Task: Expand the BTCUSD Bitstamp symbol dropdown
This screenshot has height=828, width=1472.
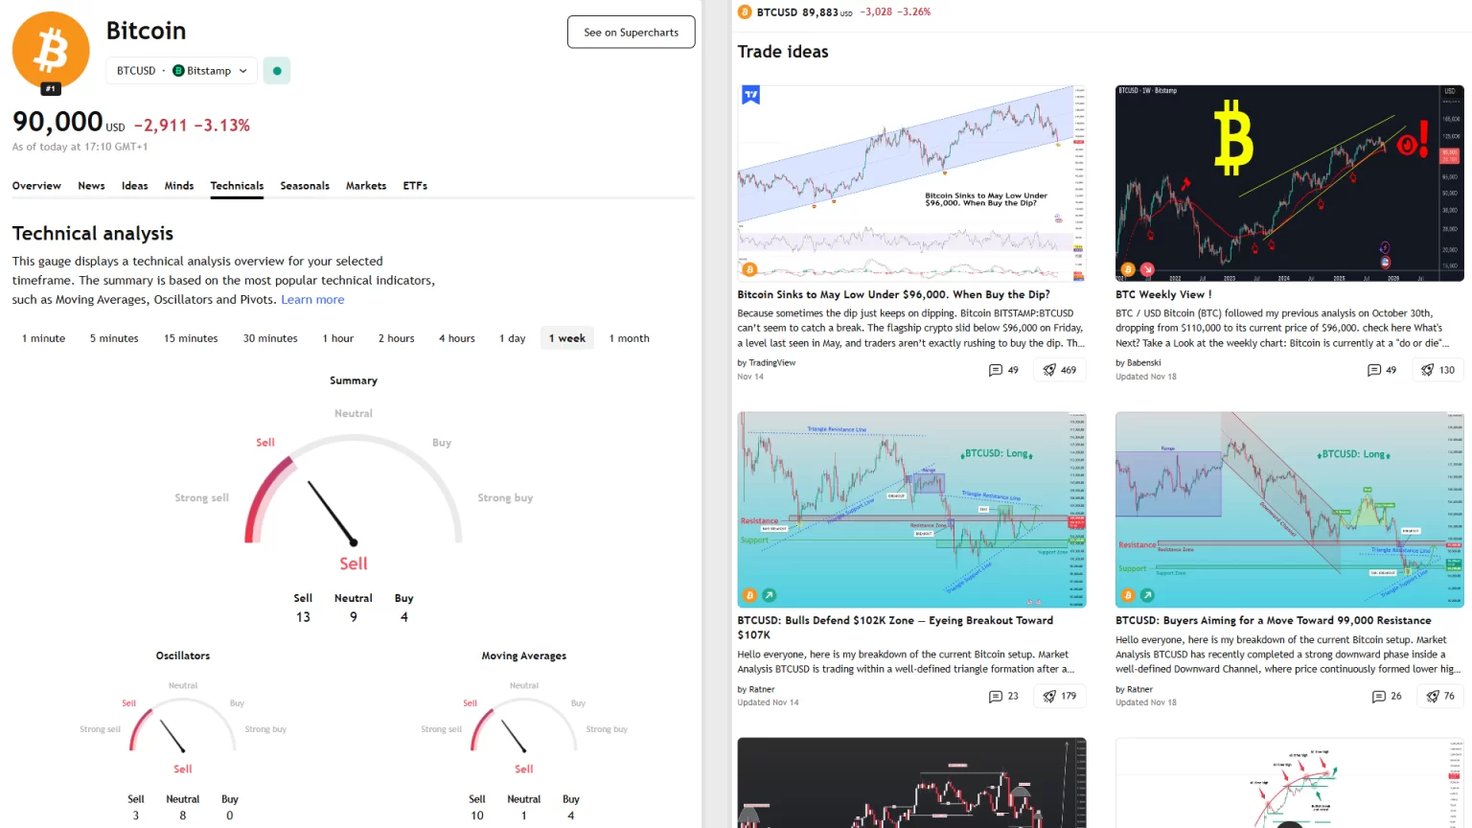Action: pos(181,71)
